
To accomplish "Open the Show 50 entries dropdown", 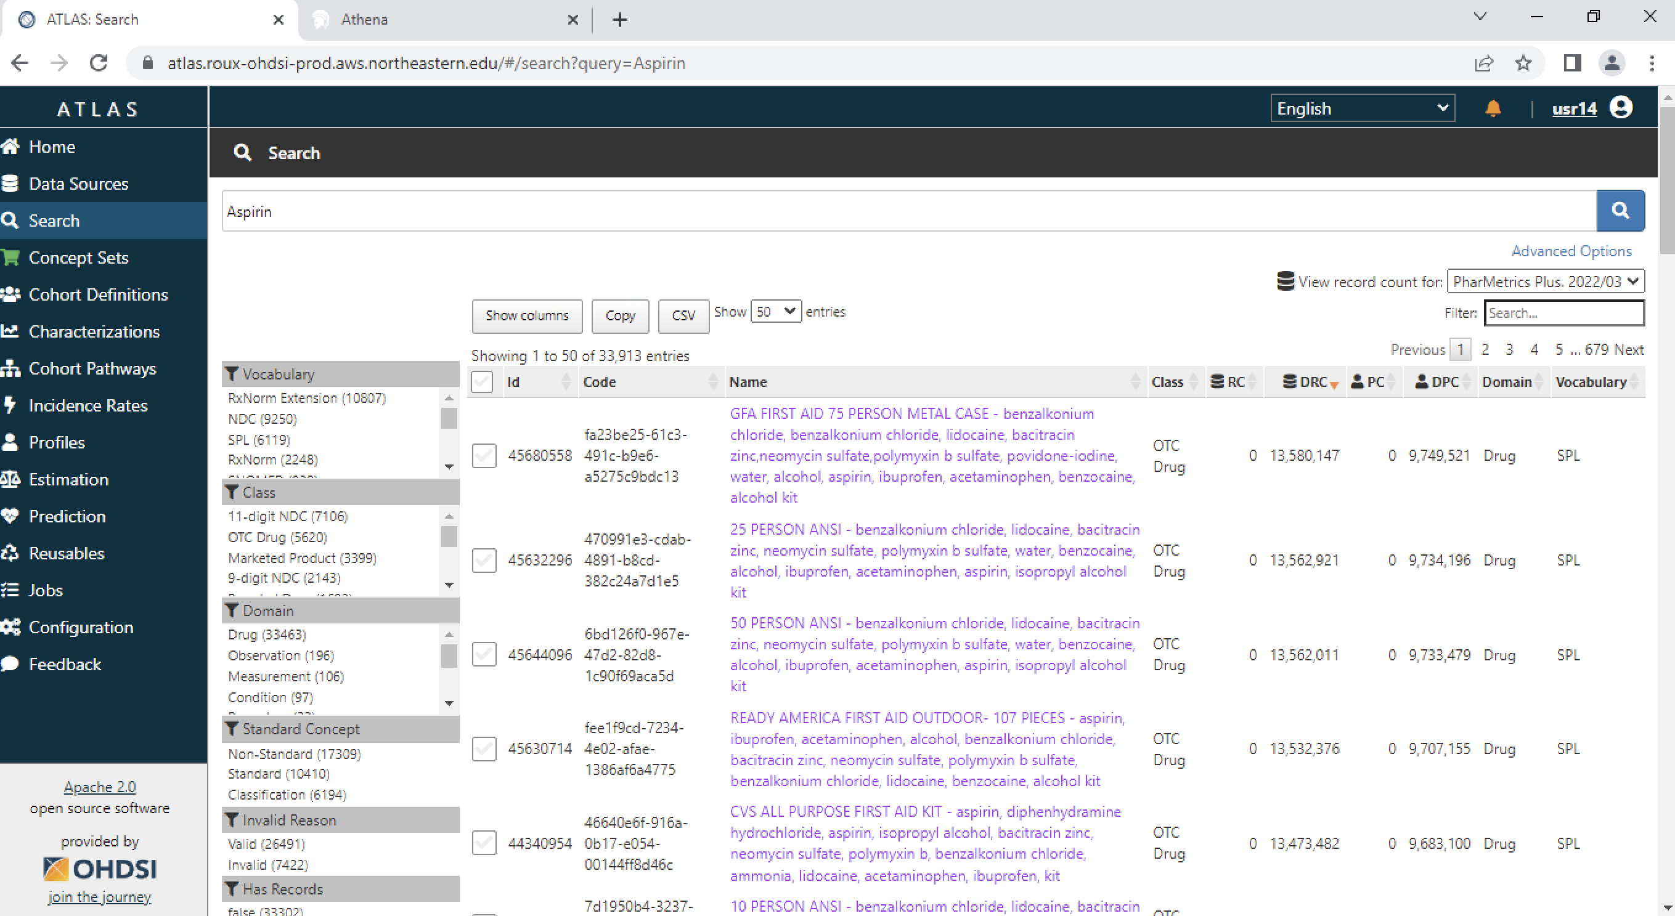I will pyautogui.click(x=775, y=312).
